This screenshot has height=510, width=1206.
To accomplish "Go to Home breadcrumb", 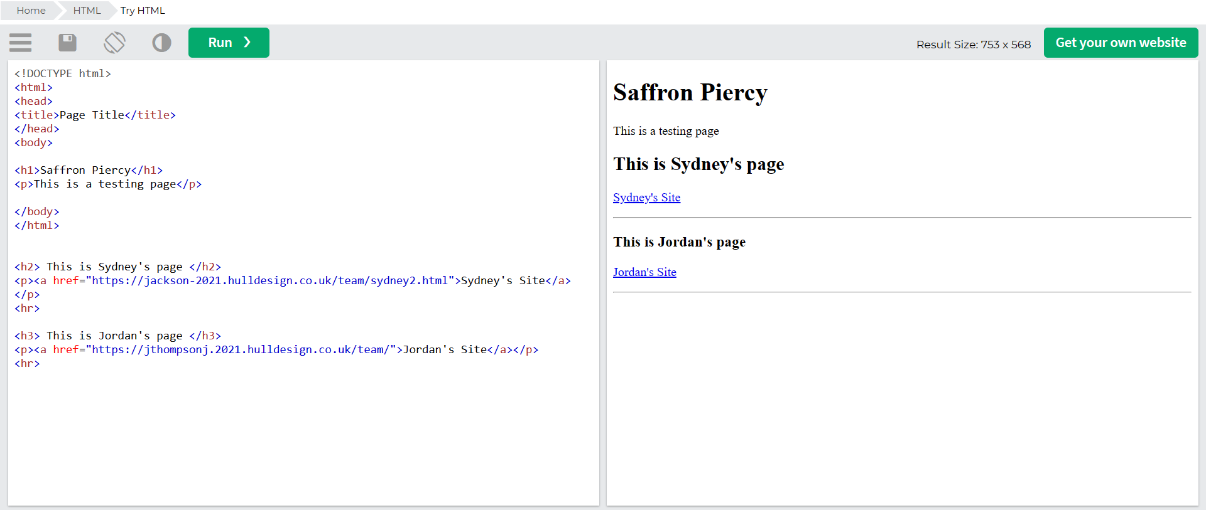I will tap(31, 11).
